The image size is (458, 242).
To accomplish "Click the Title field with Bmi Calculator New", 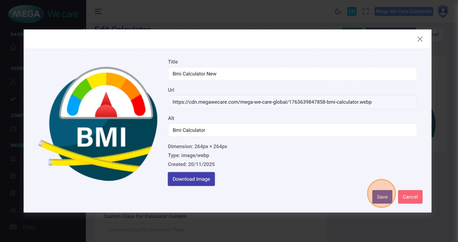I will 292,74.
